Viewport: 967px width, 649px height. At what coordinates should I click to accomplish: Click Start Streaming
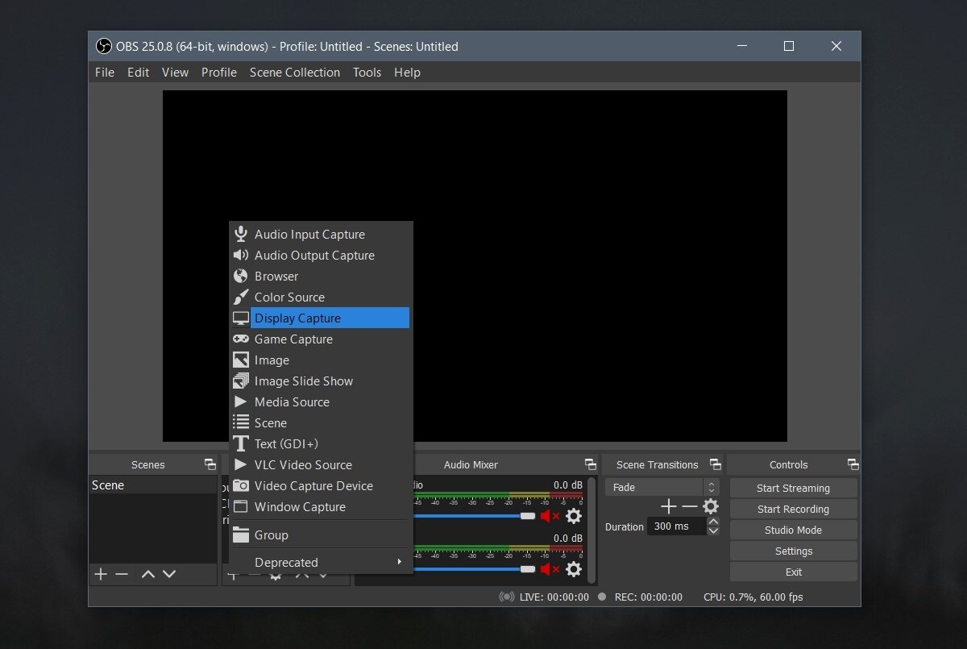[x=793, y=487]
